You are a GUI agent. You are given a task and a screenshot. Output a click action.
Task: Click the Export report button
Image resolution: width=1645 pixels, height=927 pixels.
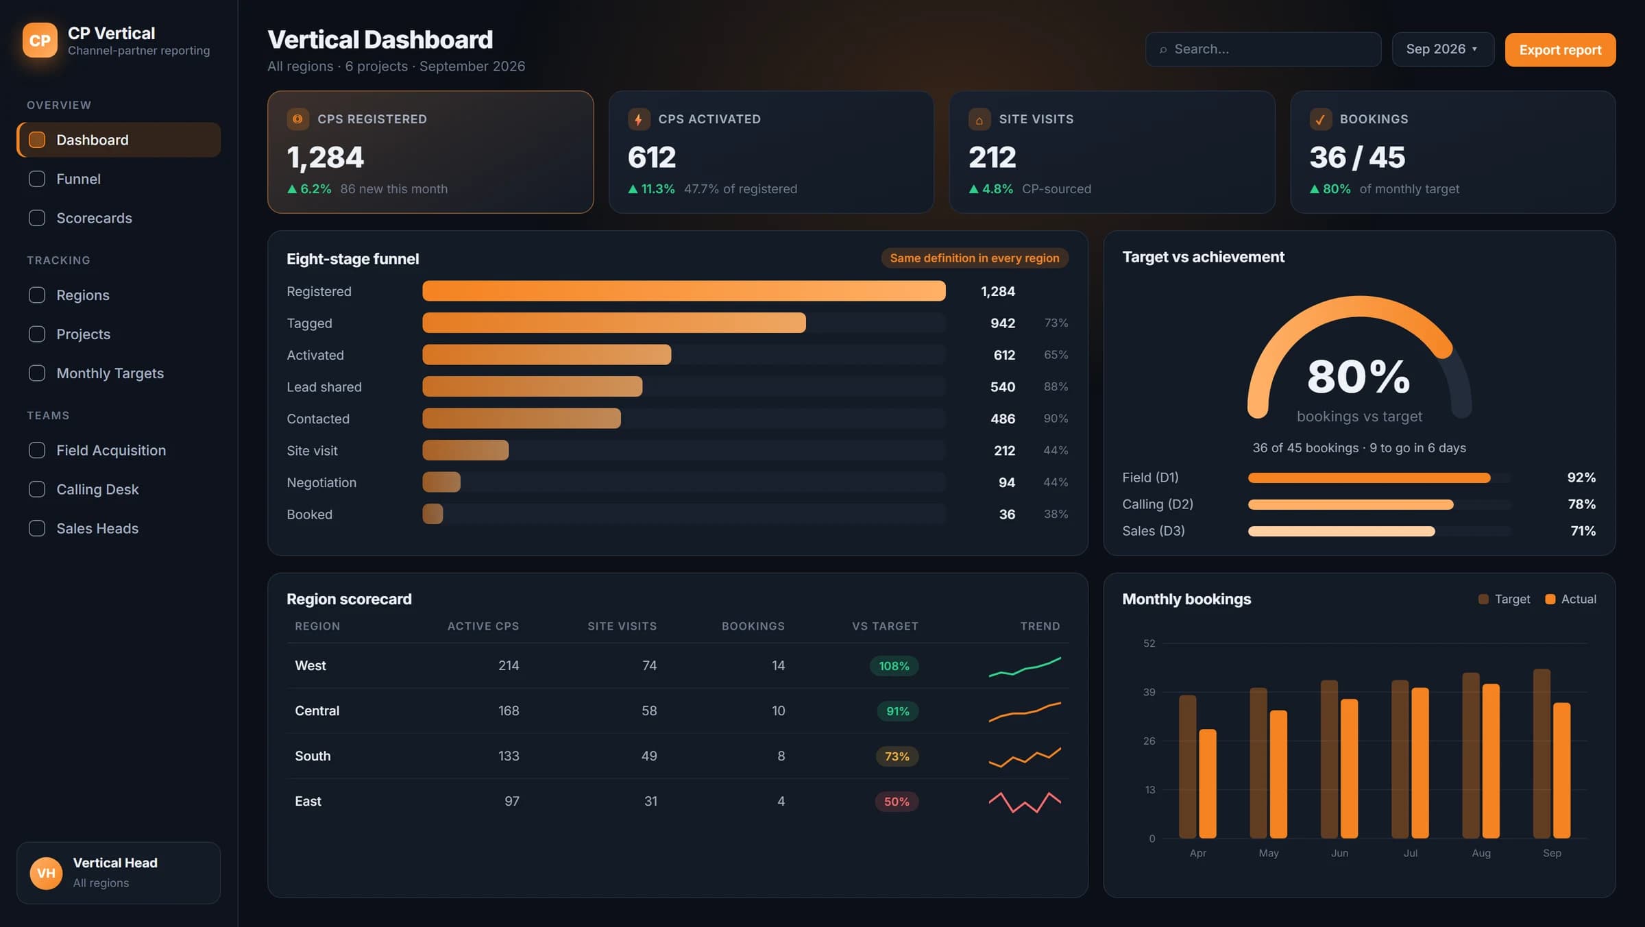pos(1560,50)
